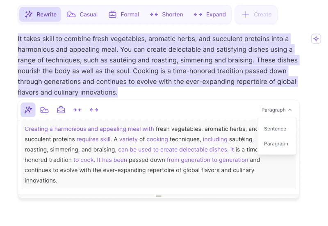
Task: Choose Paragraph from the dropdown menu
Action: pos(276,144)
